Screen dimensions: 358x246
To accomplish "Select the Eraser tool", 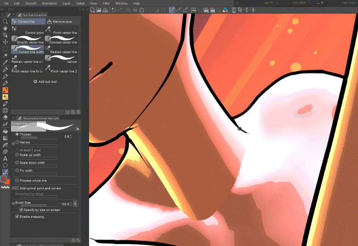I will (5, 117).
